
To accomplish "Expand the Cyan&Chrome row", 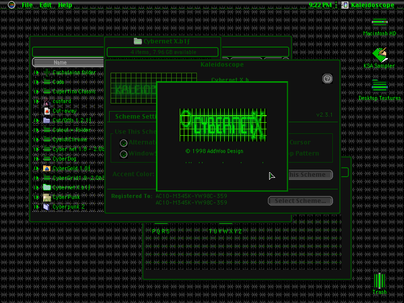I will coord(36,140).
